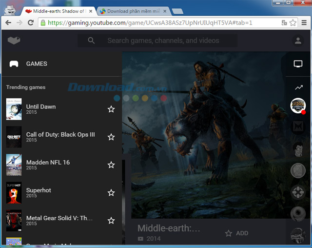Open the grey round emblem channel avatar
The image size is (312, 248).
pyautogui.click(x=298, y=171)
